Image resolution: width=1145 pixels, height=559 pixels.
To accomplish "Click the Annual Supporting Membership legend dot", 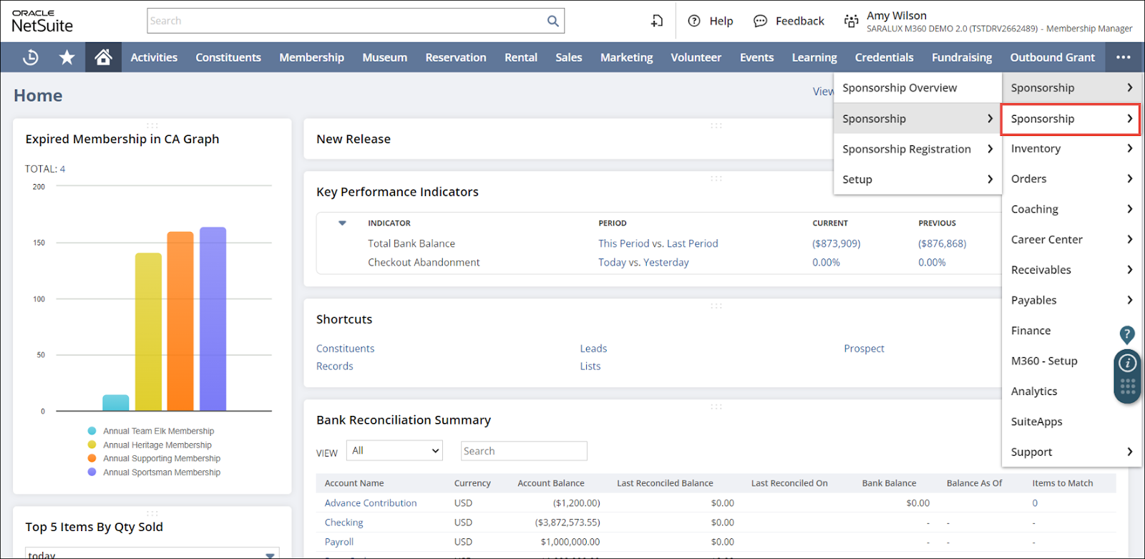I will point(92,458).
